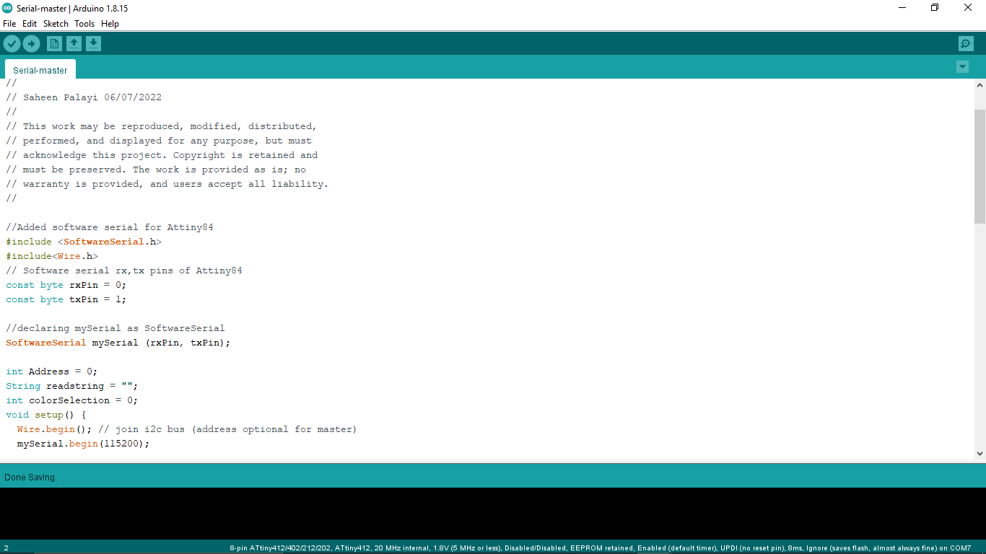This screenshot has height=554, width=986.
Task: Click the Upload arrow icon
Action: coord(31,44)
